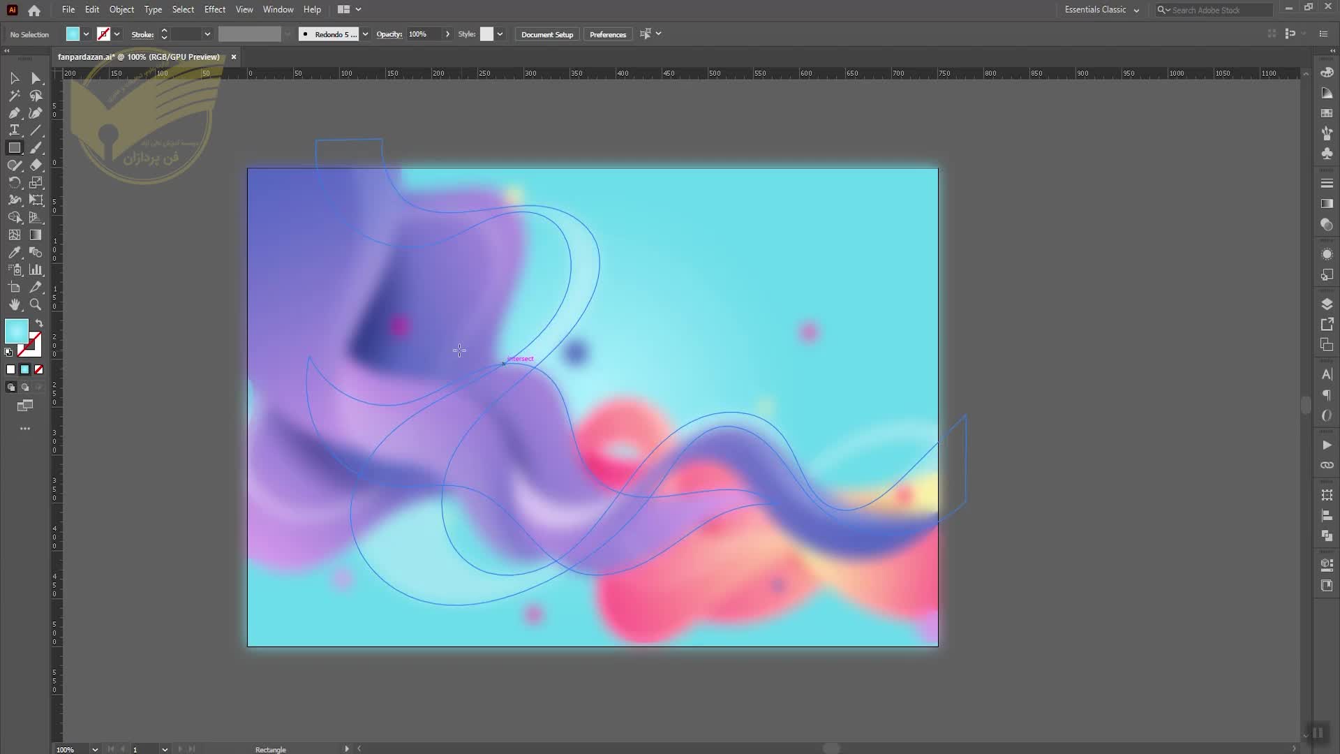Select the Eraser tool
Screen dimensions: 1340x754
pos(36,165)
